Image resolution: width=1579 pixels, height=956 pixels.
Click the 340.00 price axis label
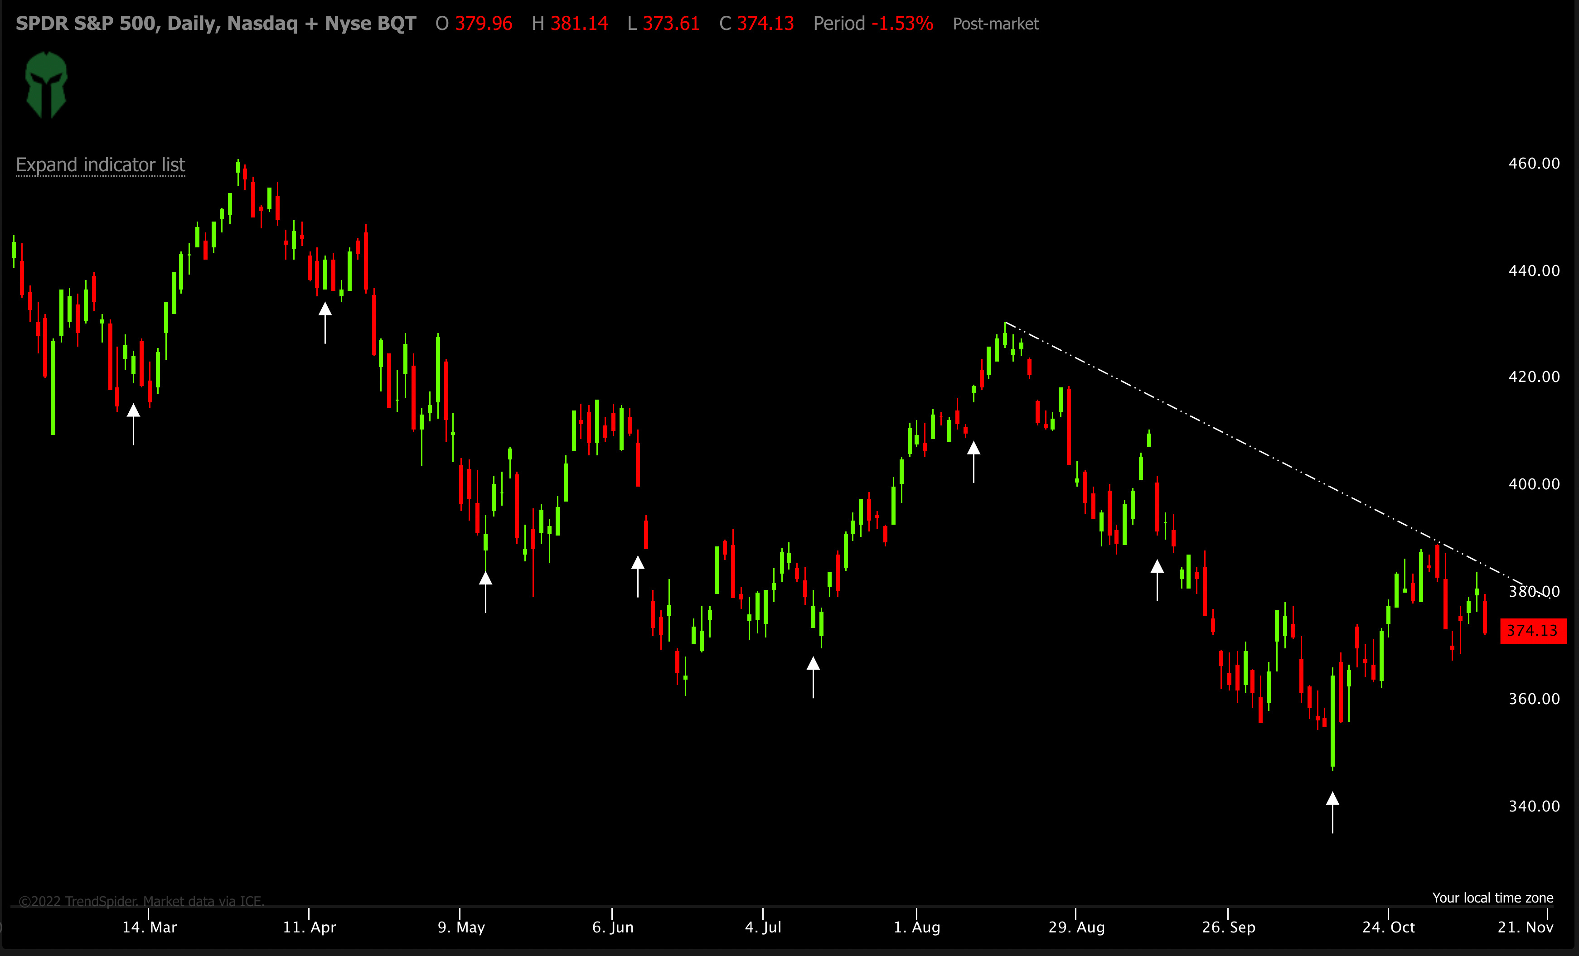1534,806
